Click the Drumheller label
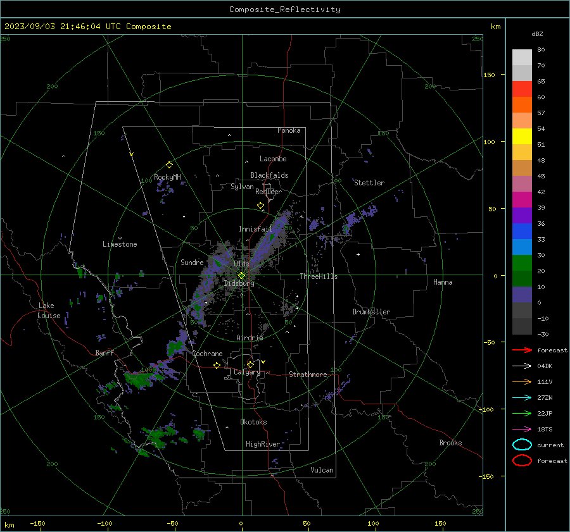The height and width of the screenshot is (532, 570). tap(371, 312)
